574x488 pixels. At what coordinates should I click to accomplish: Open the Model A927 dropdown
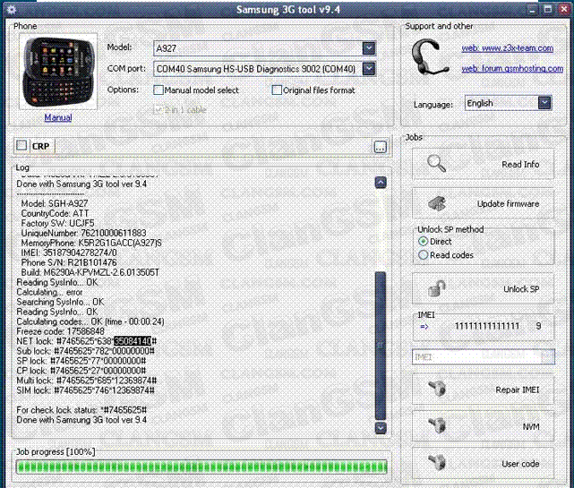[369, 48]
